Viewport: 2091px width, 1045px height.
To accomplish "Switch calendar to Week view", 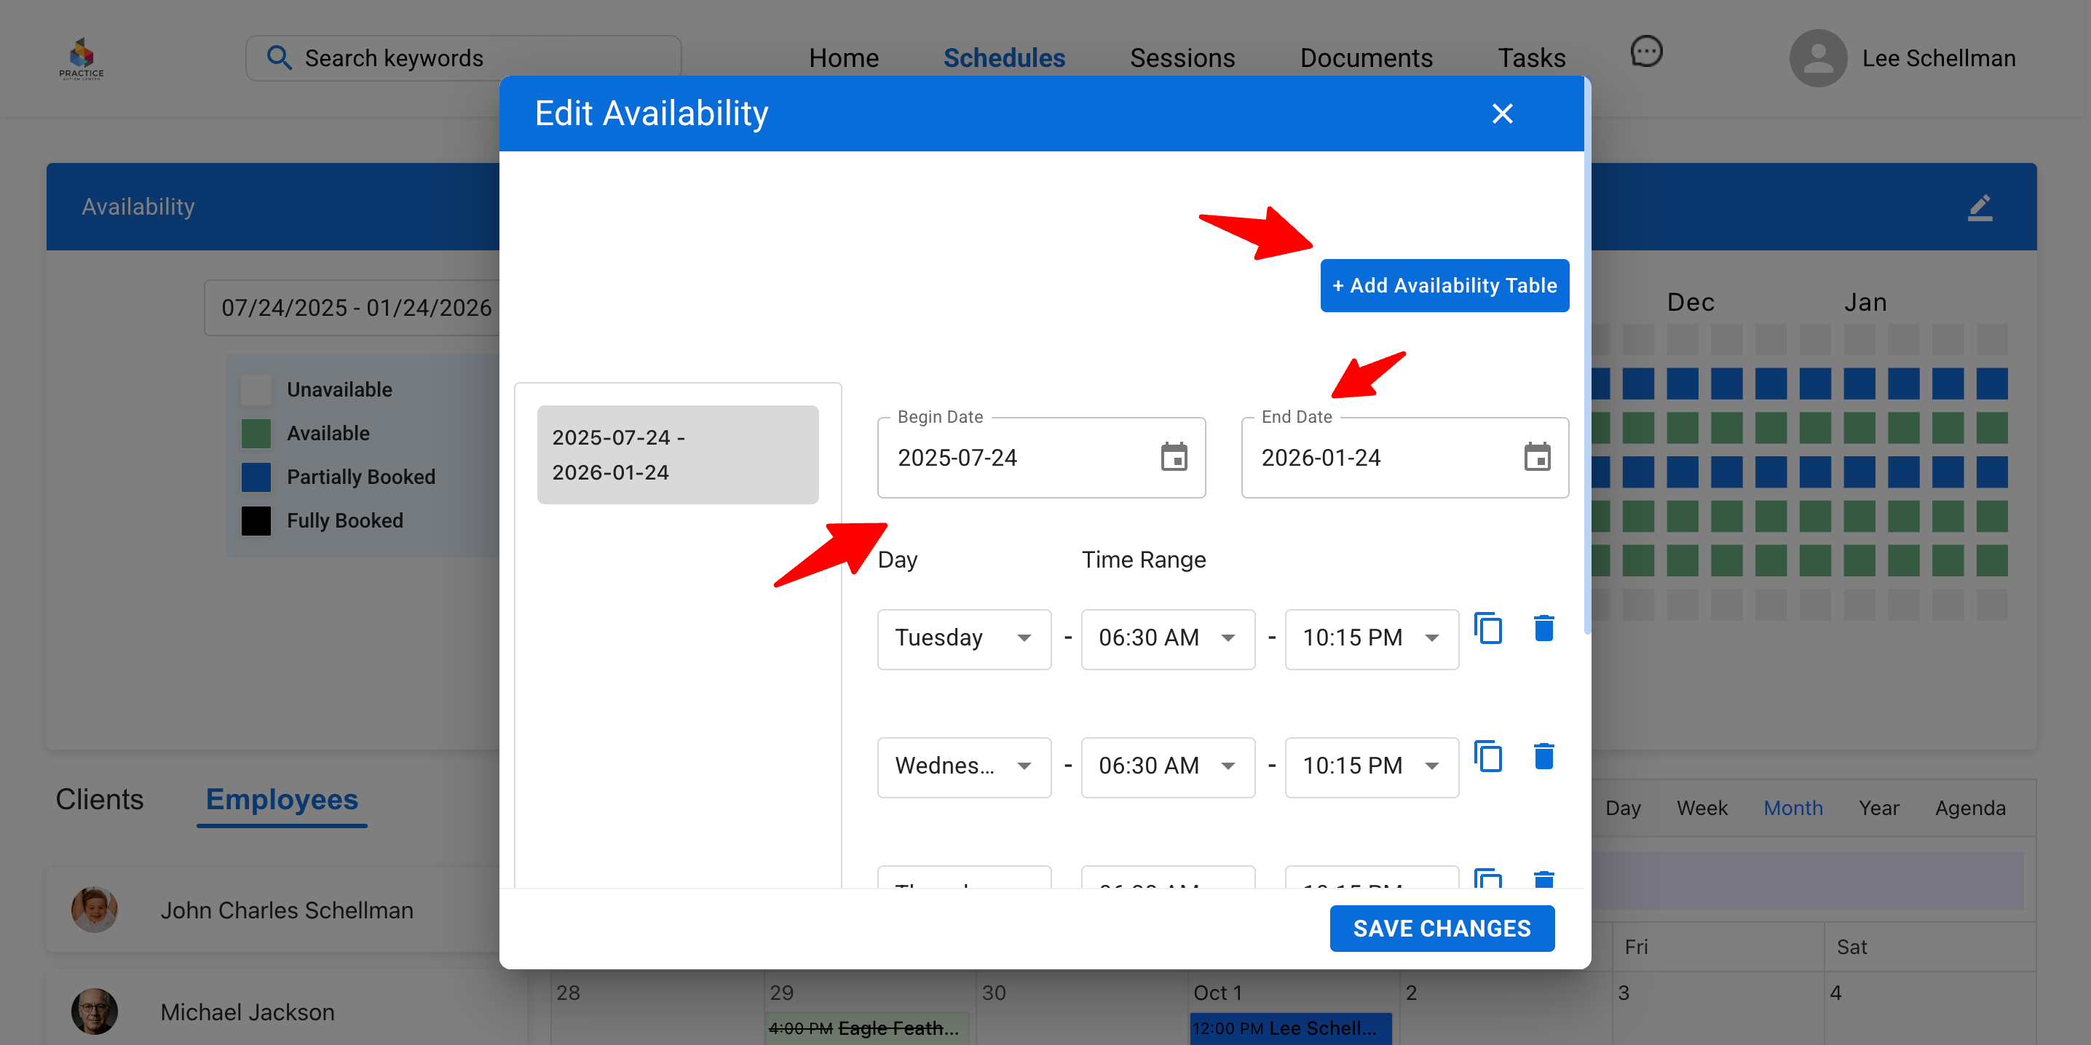I will coord(1701,808).
